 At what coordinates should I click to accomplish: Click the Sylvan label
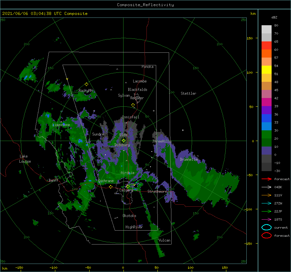pyautogui.click(x=124, y=95)
